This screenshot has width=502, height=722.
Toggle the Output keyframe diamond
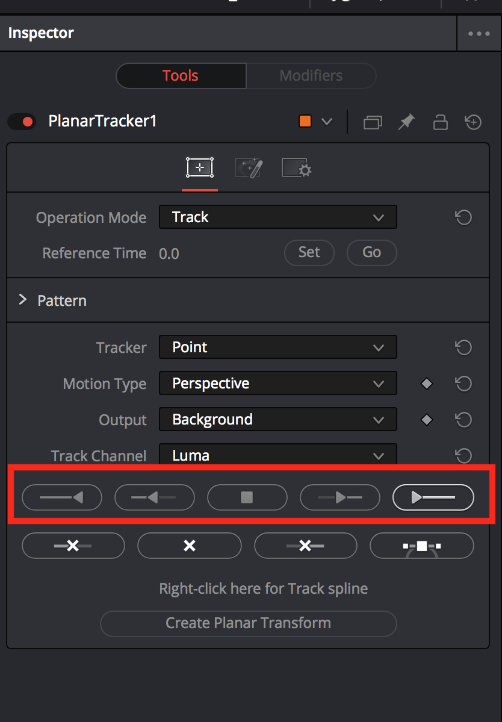point(427,420)
